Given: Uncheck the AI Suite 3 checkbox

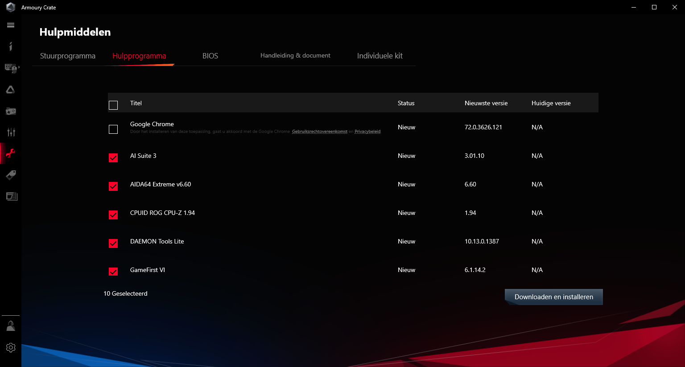Looking at the screenshot, I should pos(113,158).
